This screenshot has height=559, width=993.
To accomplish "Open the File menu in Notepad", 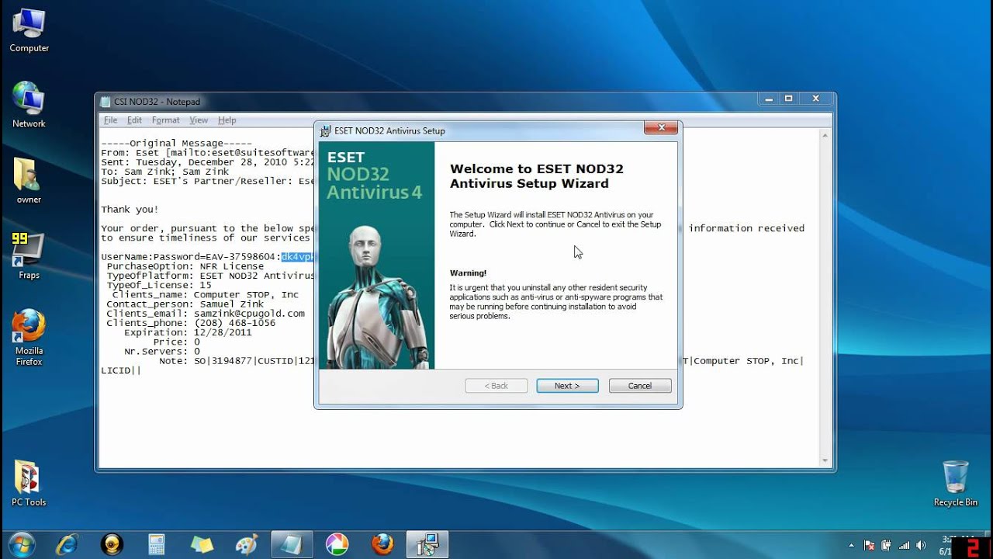I will [111, 120].
